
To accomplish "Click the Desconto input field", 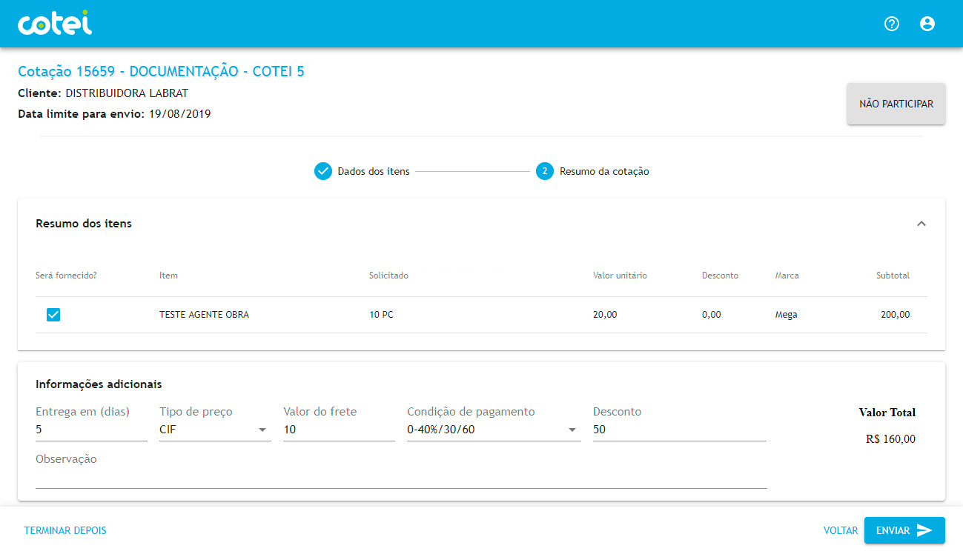I will [x=678, y=430].
